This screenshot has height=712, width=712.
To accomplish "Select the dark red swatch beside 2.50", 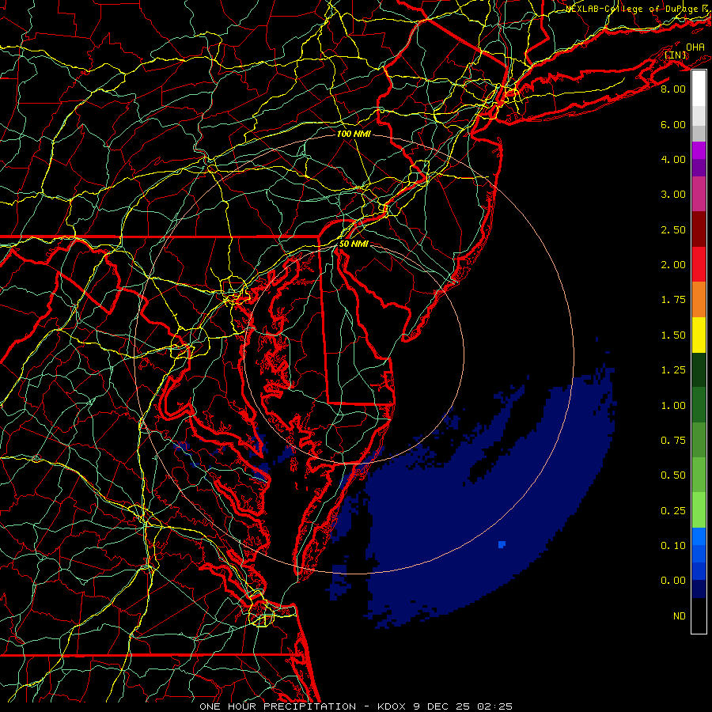I will click(699, 229).
